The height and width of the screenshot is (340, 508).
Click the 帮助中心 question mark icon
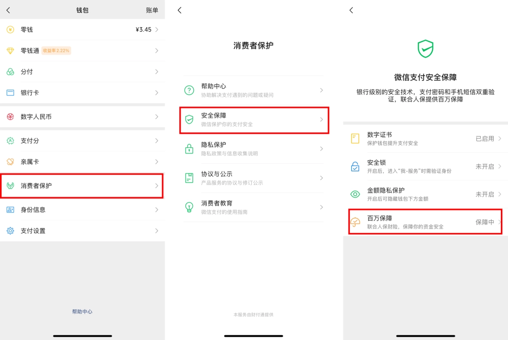click(x=189, y=90)
